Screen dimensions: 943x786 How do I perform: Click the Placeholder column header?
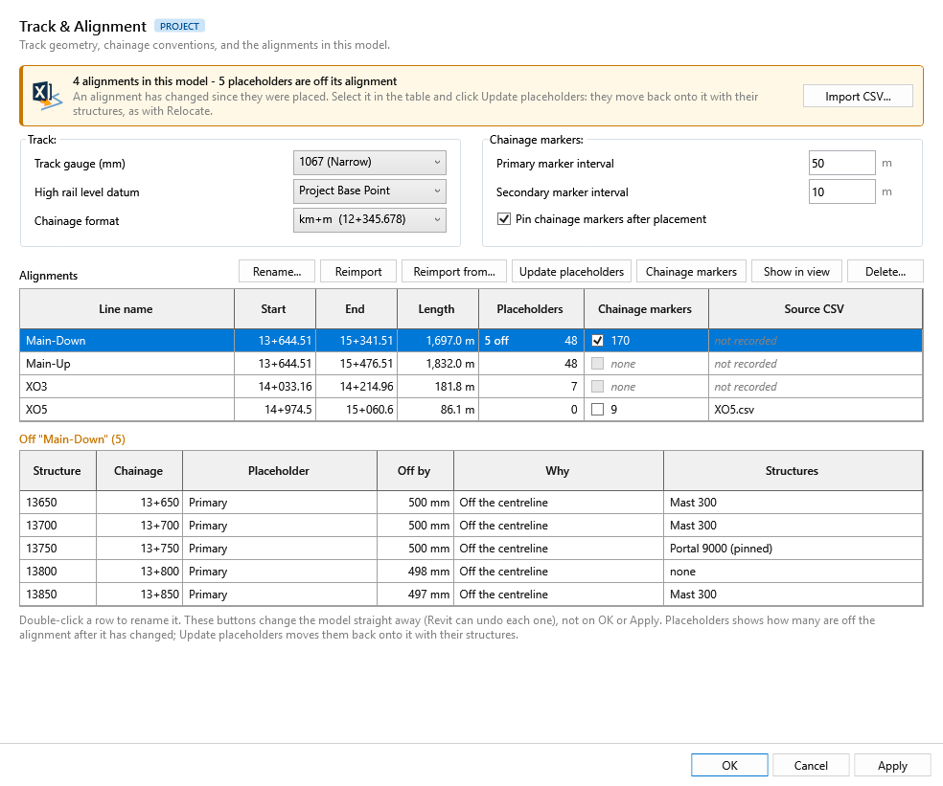click(x=280, y=470)
